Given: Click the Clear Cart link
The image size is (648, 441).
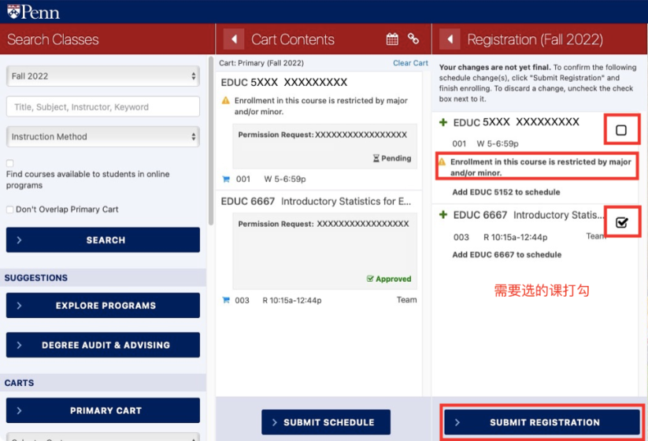Looking at the screenshot, I should 410,63.
